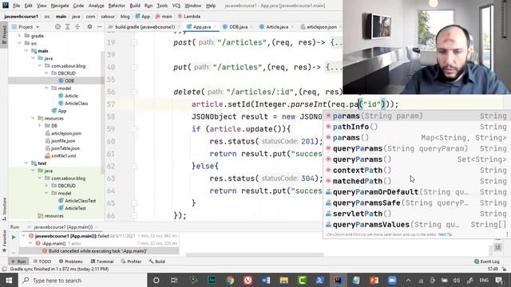Screen dimensions: 511x287
Task: Click the rerun play icon in Run panel
Action: 14,238
